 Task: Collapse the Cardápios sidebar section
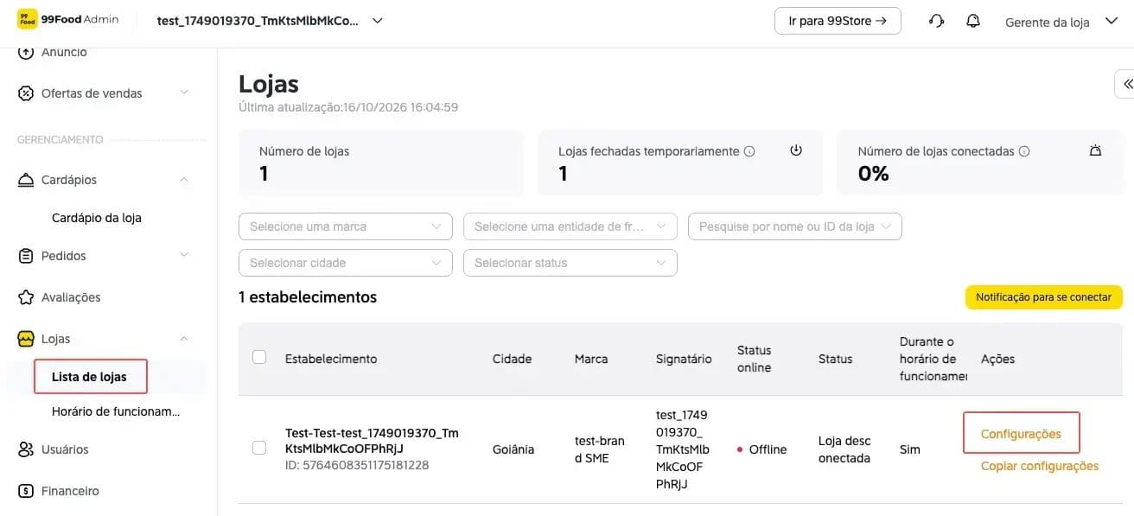pyautogui.click(x=183, y=180)
